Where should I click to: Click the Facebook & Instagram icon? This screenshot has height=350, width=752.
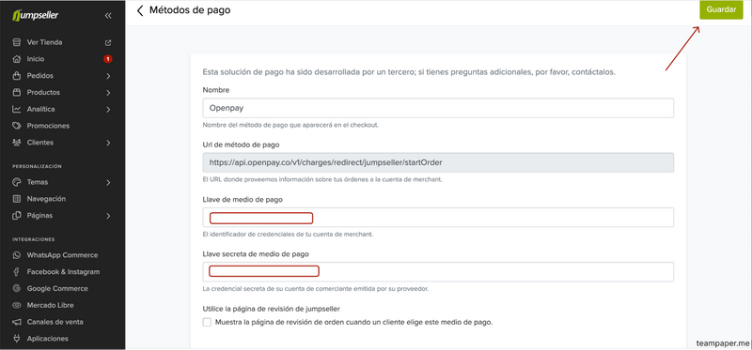(x=17, y=272)
